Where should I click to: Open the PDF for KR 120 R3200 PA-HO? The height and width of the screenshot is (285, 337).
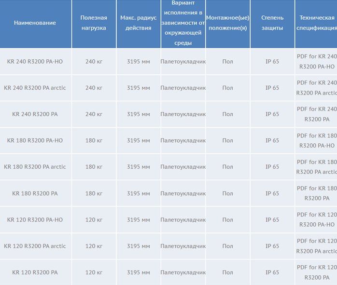(317, 220)
